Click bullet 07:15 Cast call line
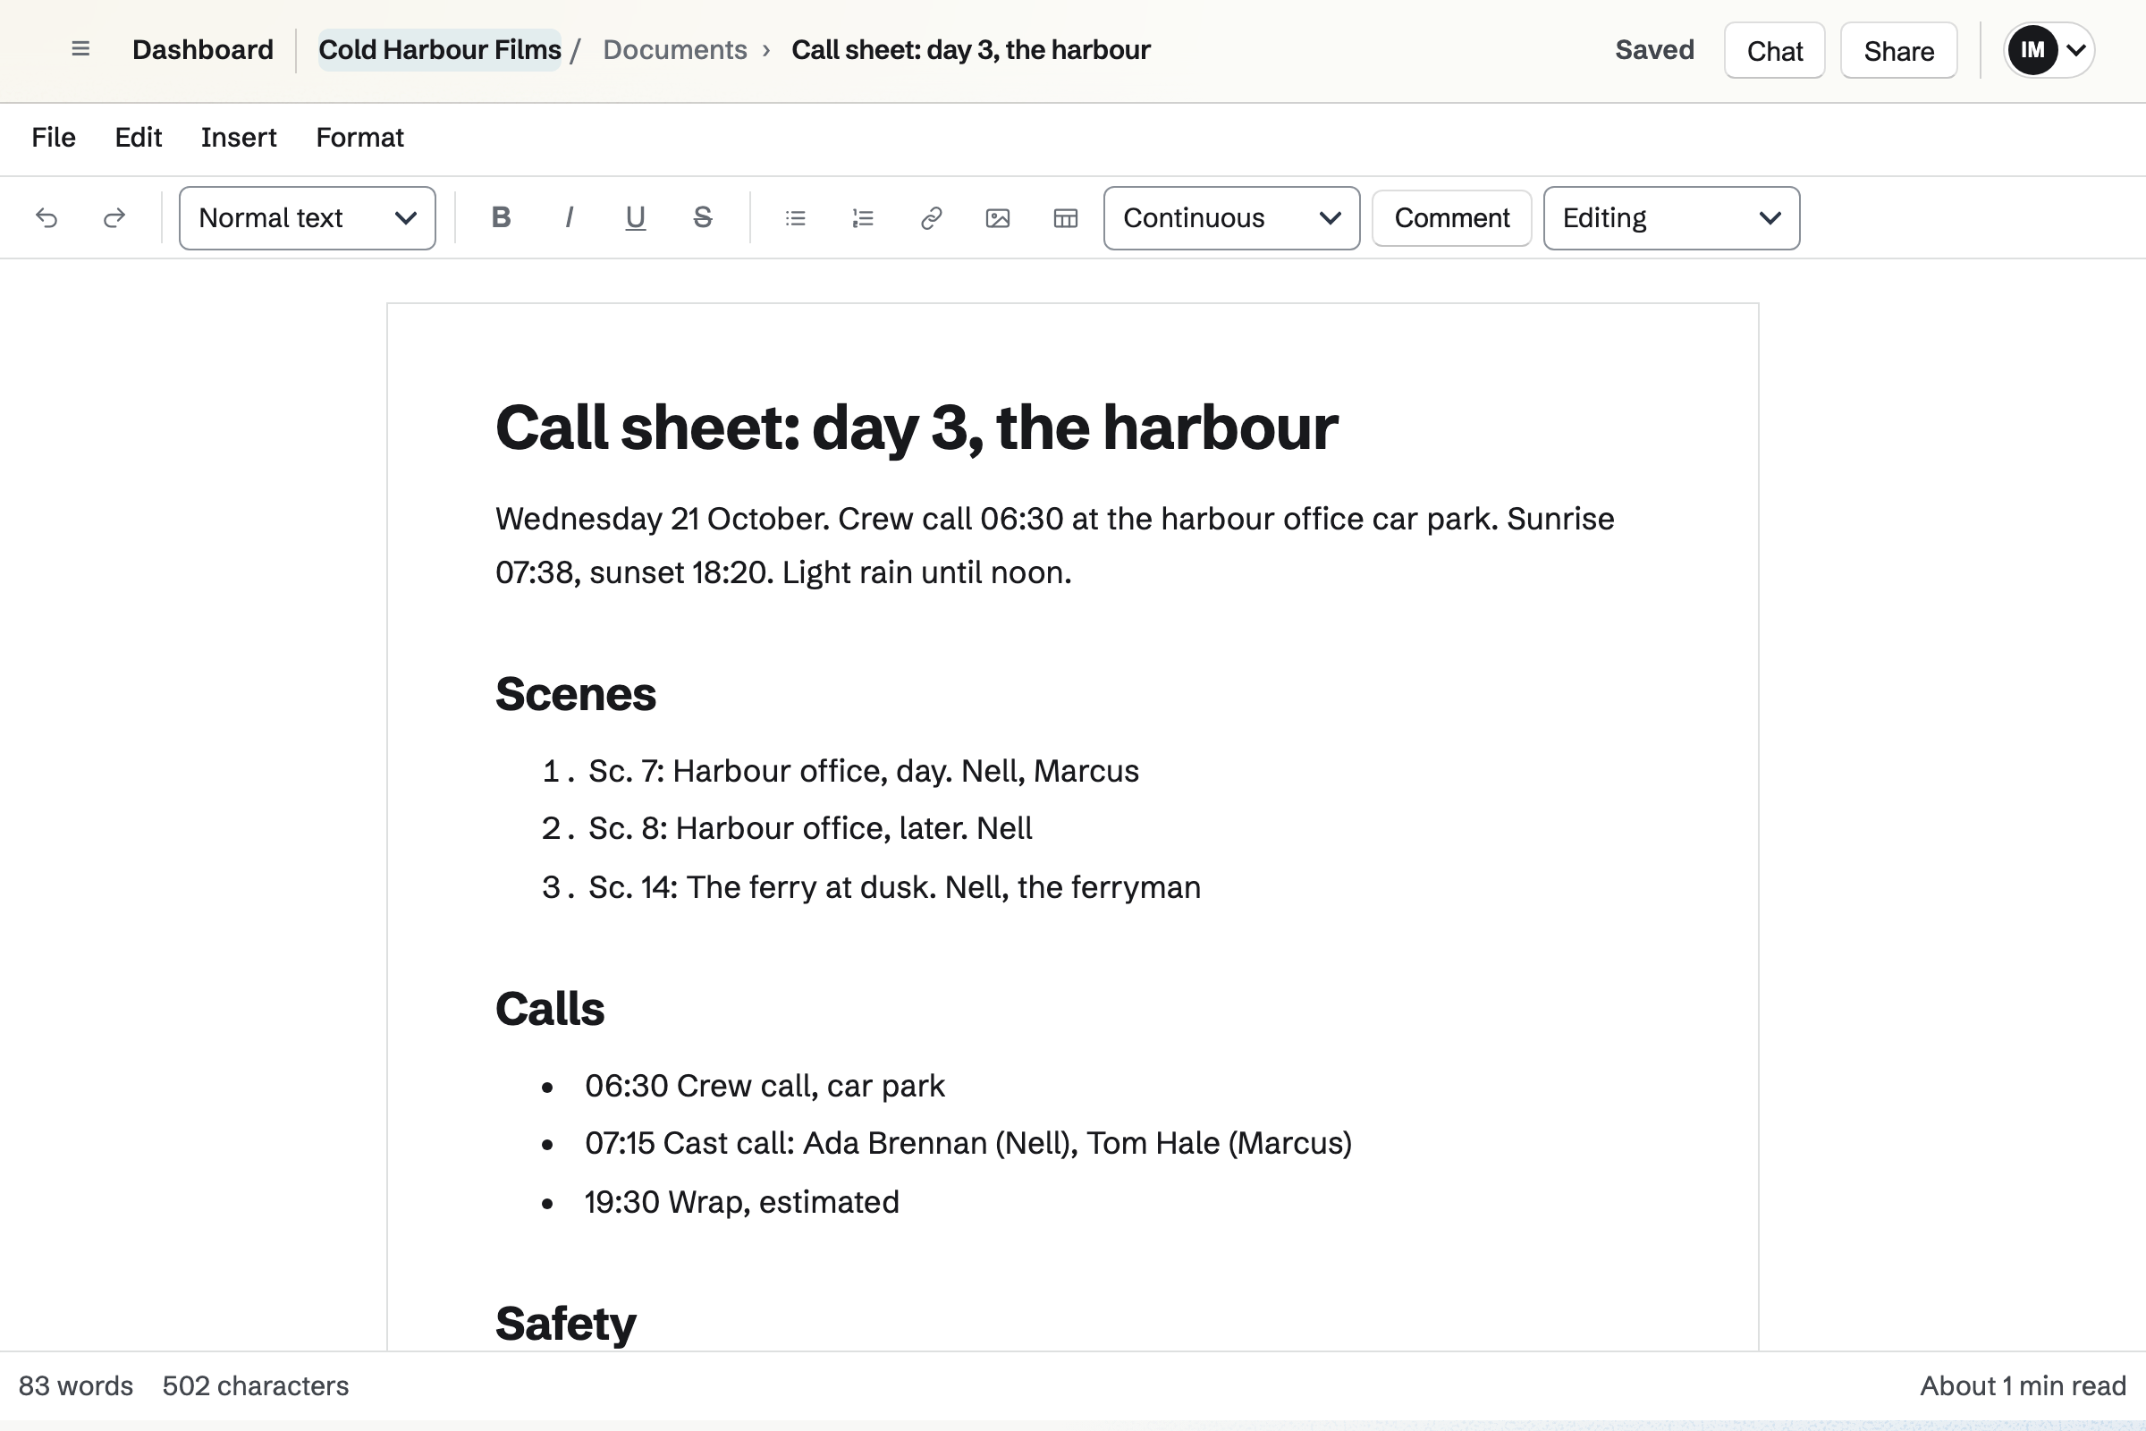 pyautogui.click(x=968, y=1144)
